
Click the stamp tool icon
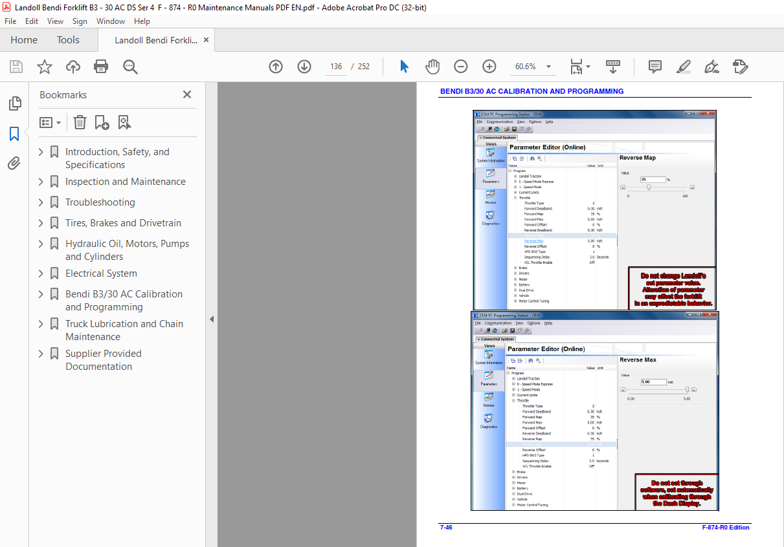click(x=741, y=67)
